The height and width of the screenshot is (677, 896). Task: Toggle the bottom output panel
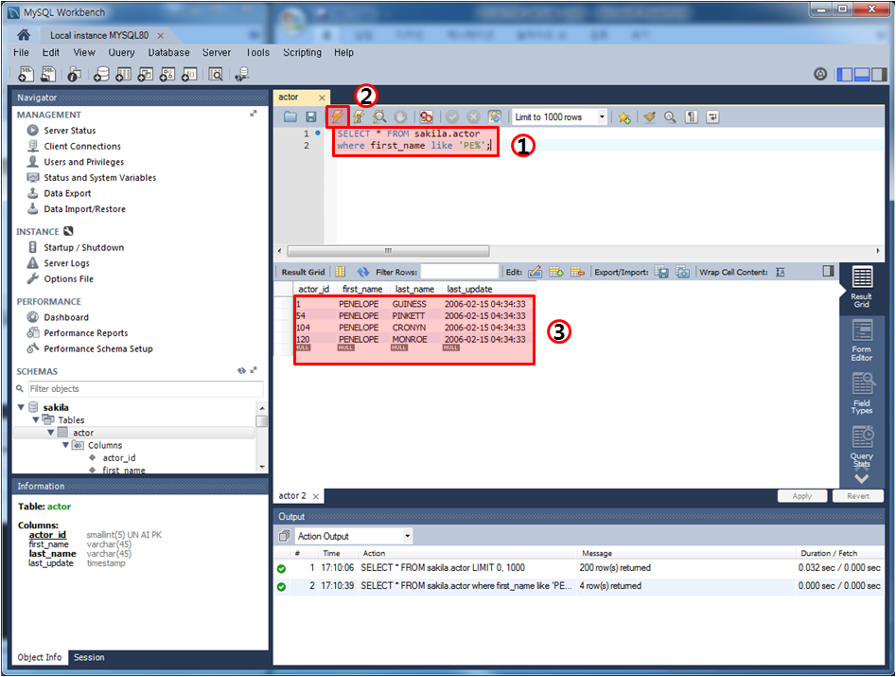click(x=862, y=75)
